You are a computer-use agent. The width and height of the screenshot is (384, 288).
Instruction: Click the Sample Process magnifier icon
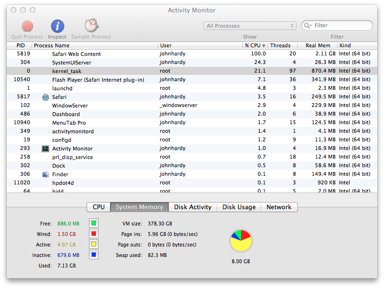click(x=91, y=25)
